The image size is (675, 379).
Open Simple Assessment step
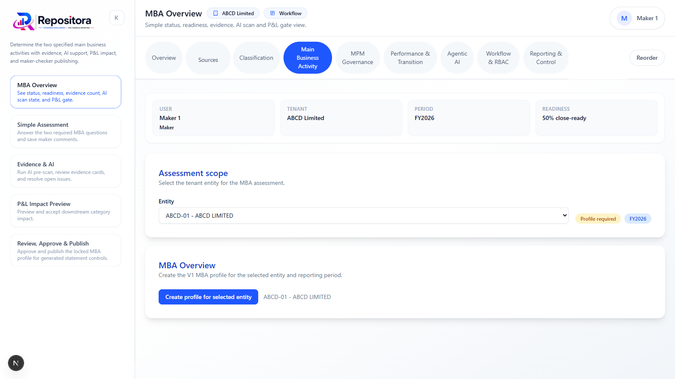click(66, 131)
